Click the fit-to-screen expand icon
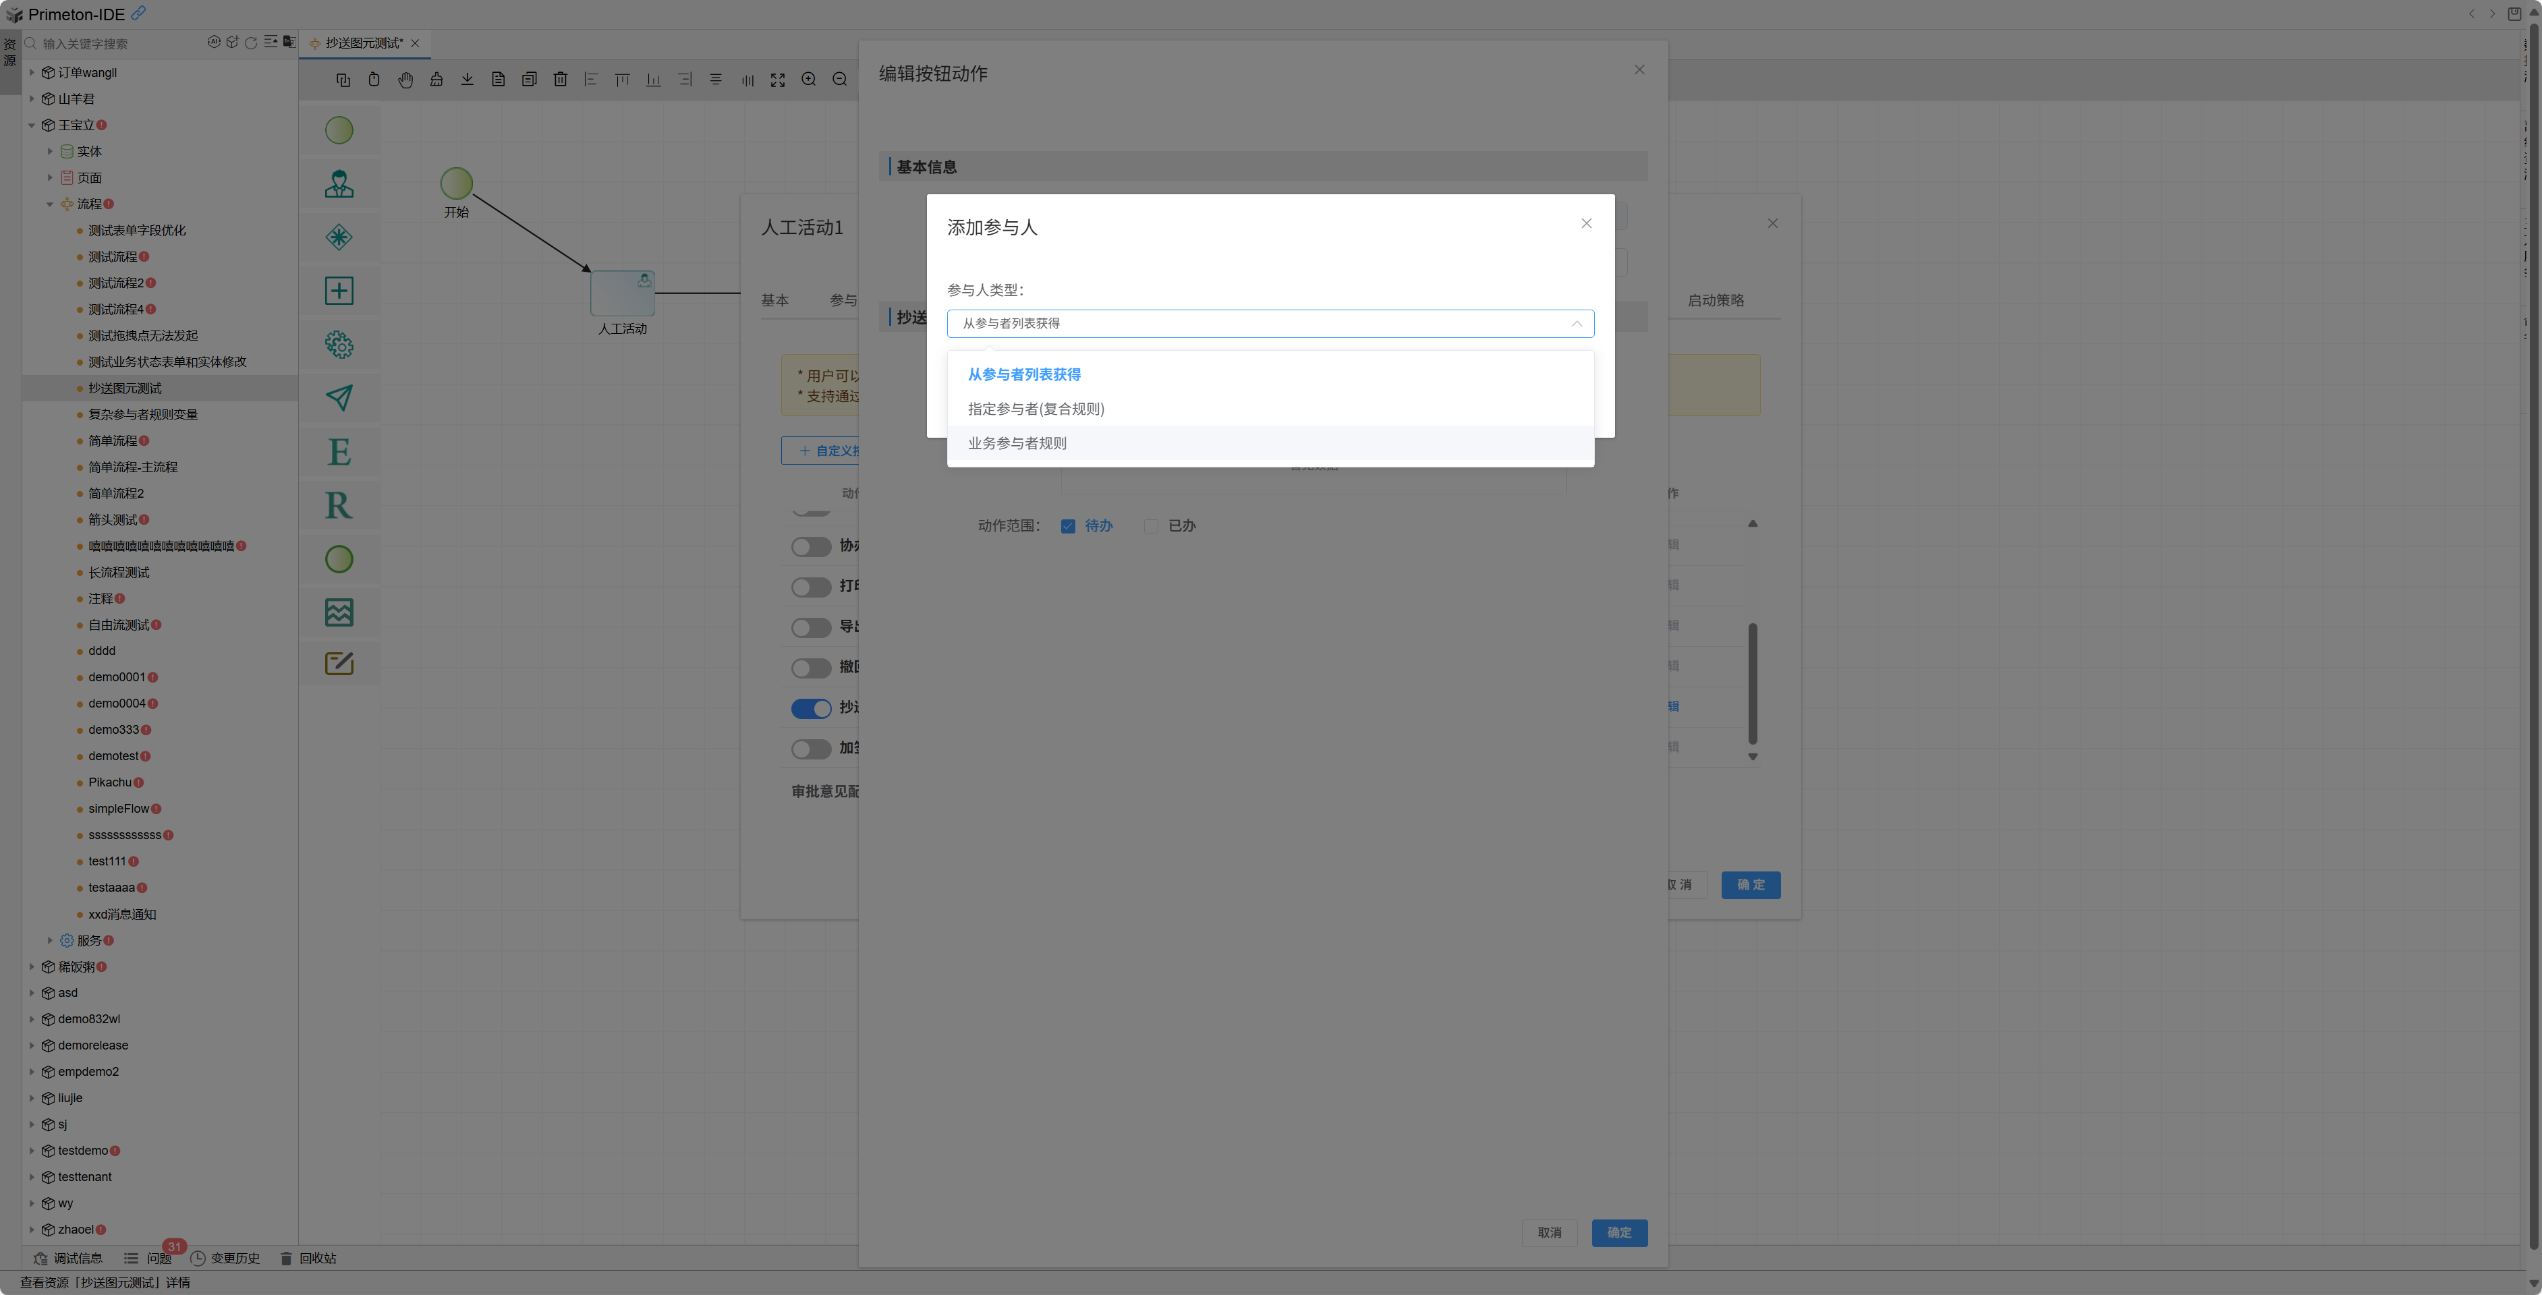 (778, 80)
